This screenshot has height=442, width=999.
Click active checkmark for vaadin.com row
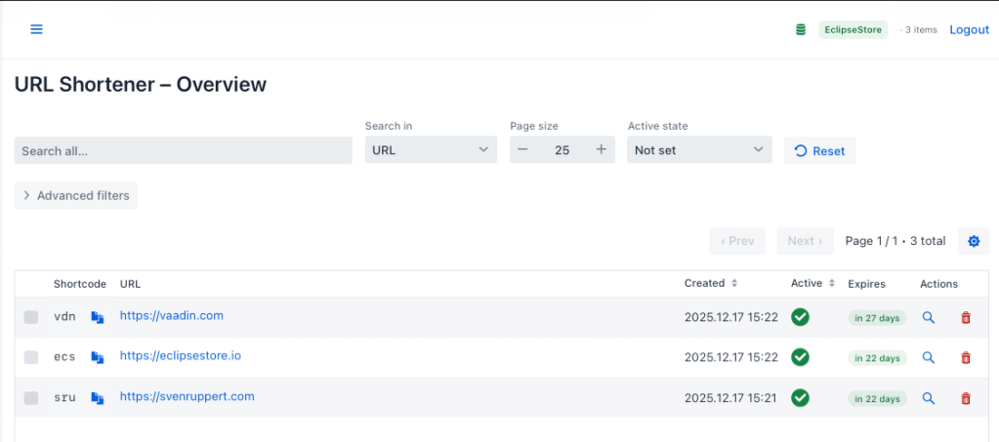click(x=800, y=317)
